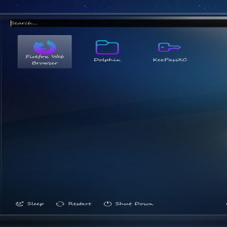Click the power symbol Shut Down icon
227x227 pixels.
coord(108,204)
